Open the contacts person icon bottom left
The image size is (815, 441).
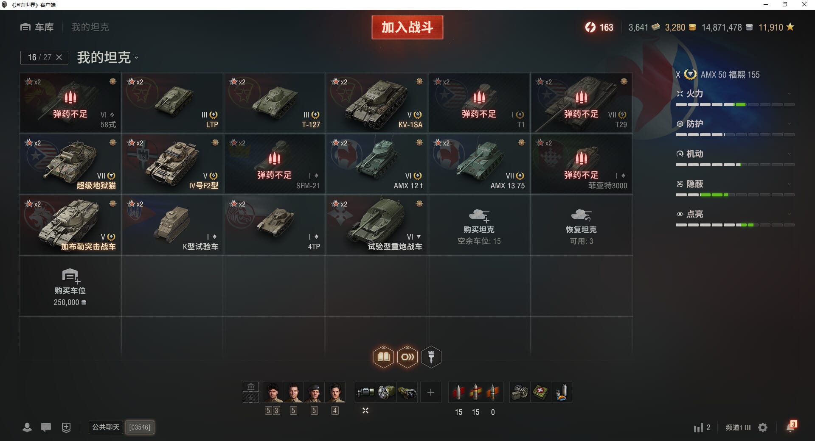pyautogui.click(x=27, y=427)
